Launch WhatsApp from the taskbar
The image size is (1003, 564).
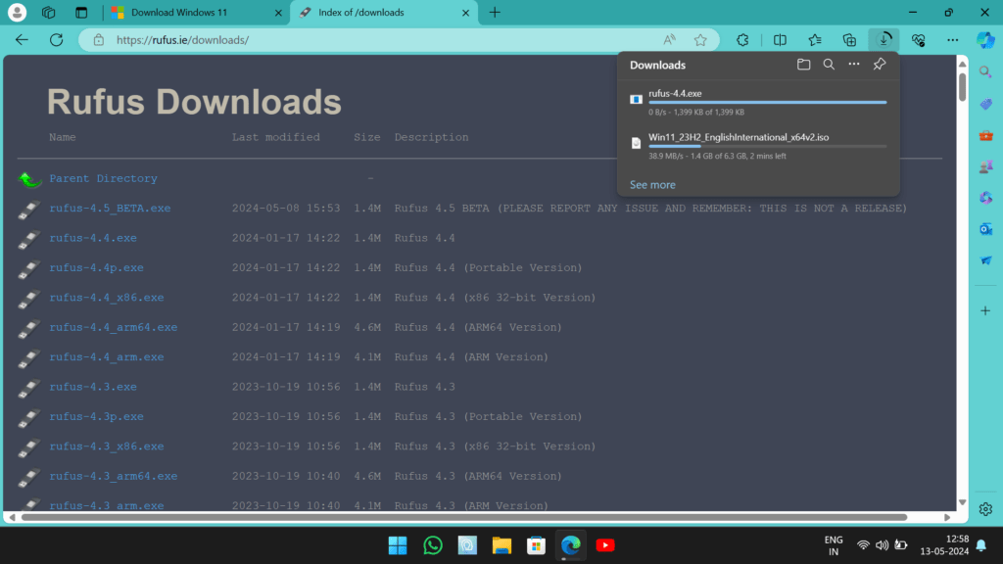click(x=433, y=545)
